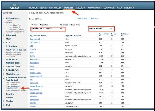Open the CONTROLLER menu
This screenshot has height=111, width=155.
[55, 8]
